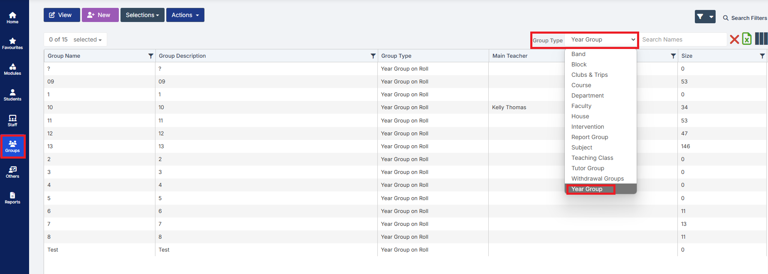The image size is (768, 274).
Task: Select Tutor Group from the list
Action: coord(588,168)
